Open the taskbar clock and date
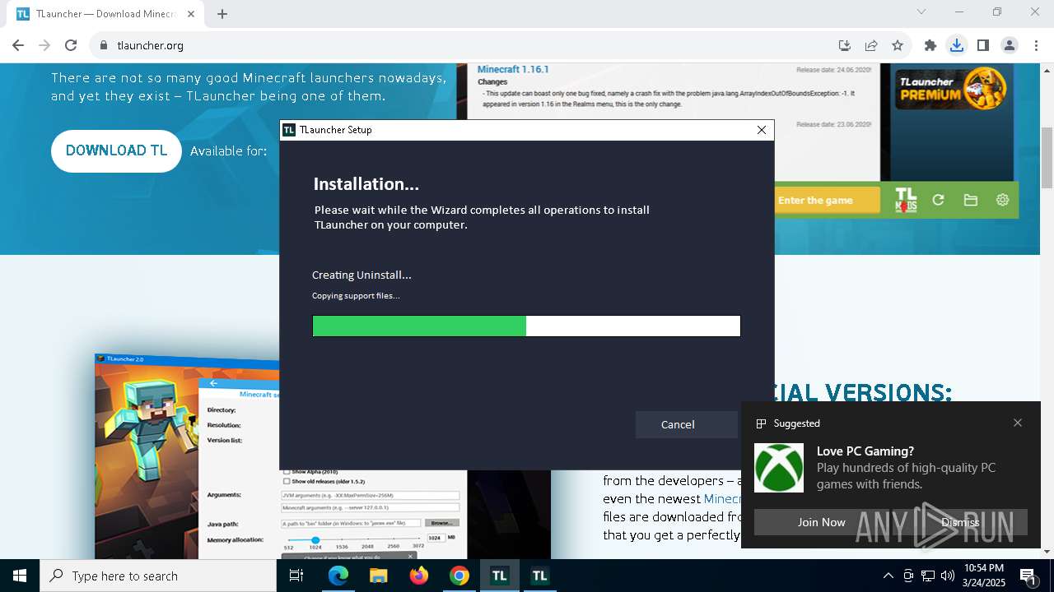This screenshot has height=592, width=1054. (983, 576)
